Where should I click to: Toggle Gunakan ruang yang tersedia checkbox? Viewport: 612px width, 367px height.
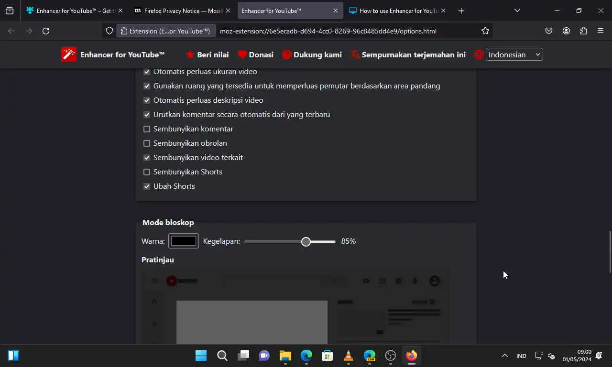[x=147, y=86]
